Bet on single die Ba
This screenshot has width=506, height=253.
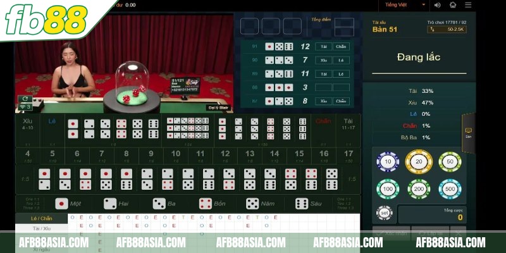(164, 204)
